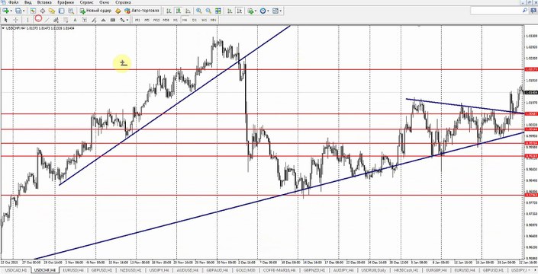538x274 pixels.
Task: Switch chart to candlesticks mode
Action: click(x=178, y=11)
